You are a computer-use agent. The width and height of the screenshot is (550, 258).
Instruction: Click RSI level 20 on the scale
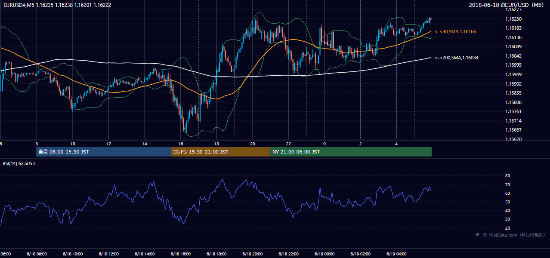click(507, 228)
